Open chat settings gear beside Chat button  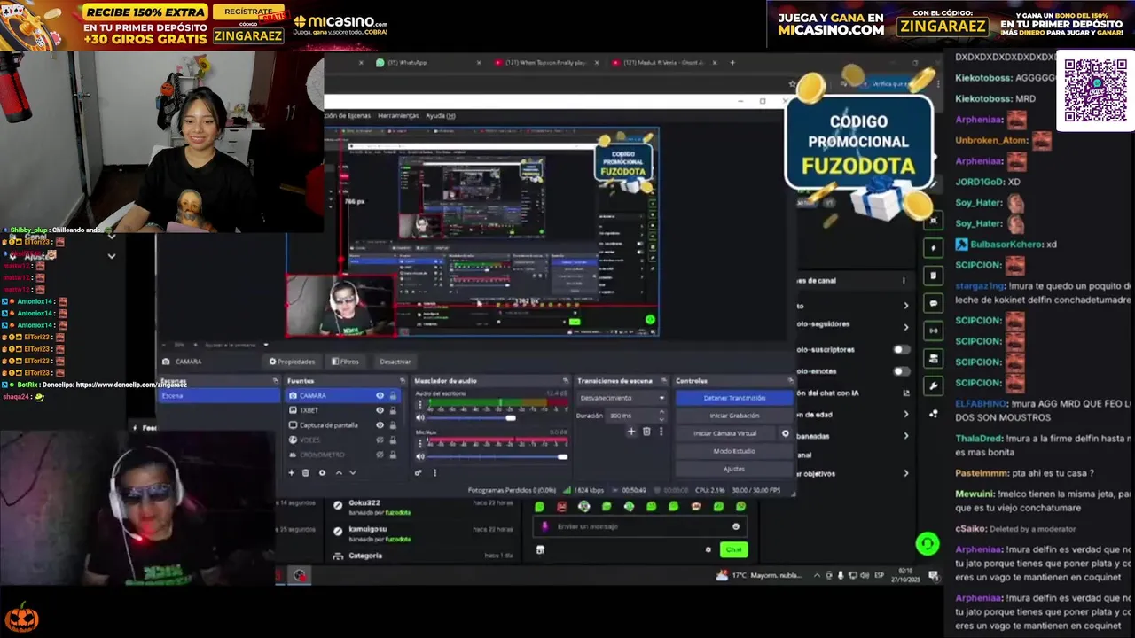[708, 549]
